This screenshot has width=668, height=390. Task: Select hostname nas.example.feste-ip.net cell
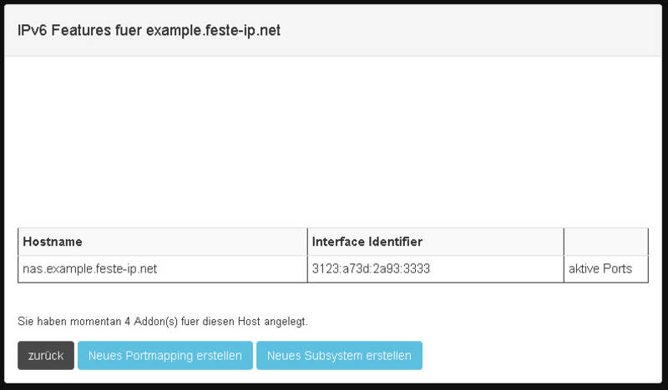point(163,269)
